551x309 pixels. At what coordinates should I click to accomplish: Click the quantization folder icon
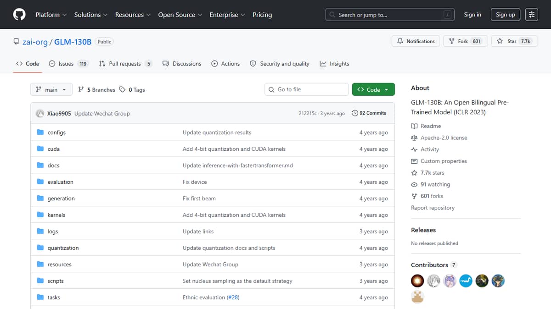click(x=40, y=248)
